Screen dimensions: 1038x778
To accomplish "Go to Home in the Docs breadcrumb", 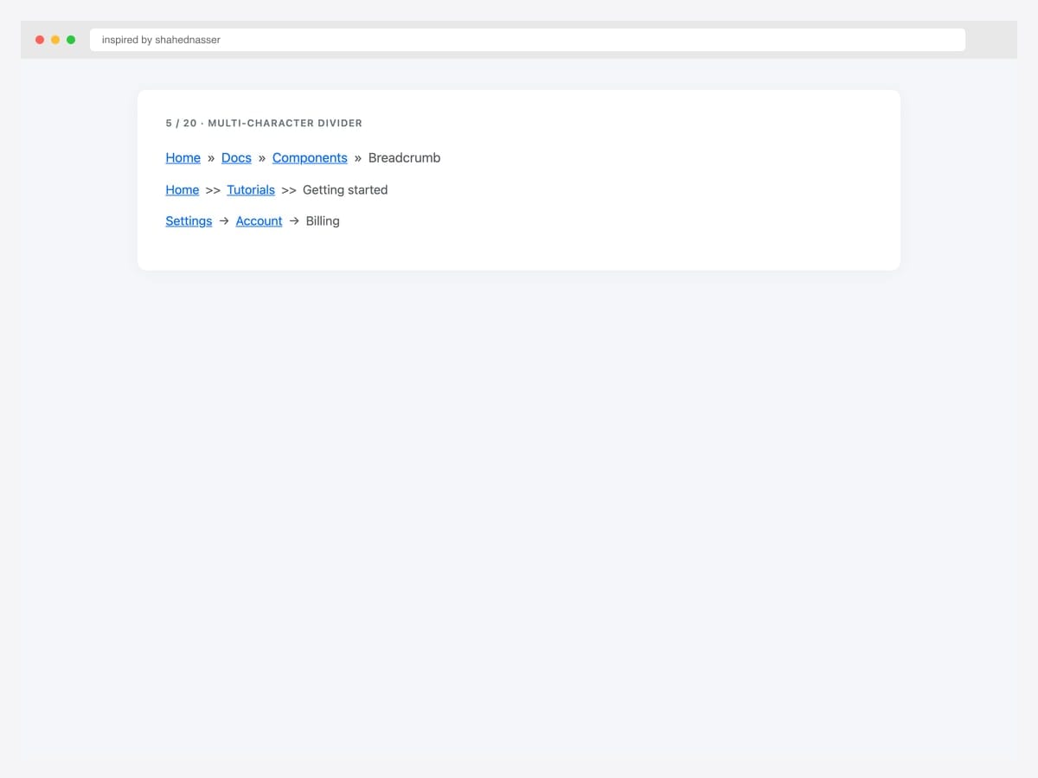I will 183,157.
